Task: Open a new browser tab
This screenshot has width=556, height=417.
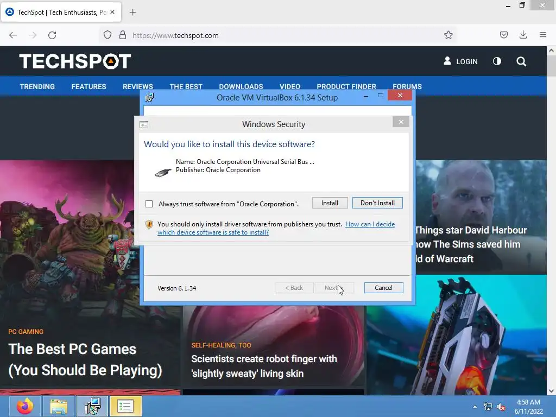Action: [x=132, y=12]
